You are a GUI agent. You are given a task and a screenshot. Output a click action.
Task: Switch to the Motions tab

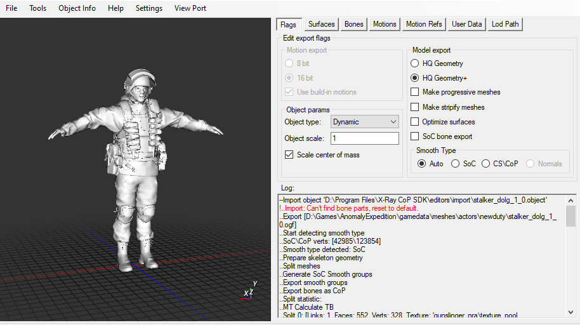click(385, 24)
